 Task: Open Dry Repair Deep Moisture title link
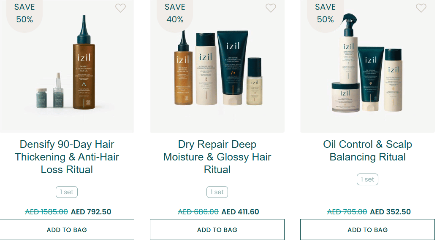coord(217,157)
